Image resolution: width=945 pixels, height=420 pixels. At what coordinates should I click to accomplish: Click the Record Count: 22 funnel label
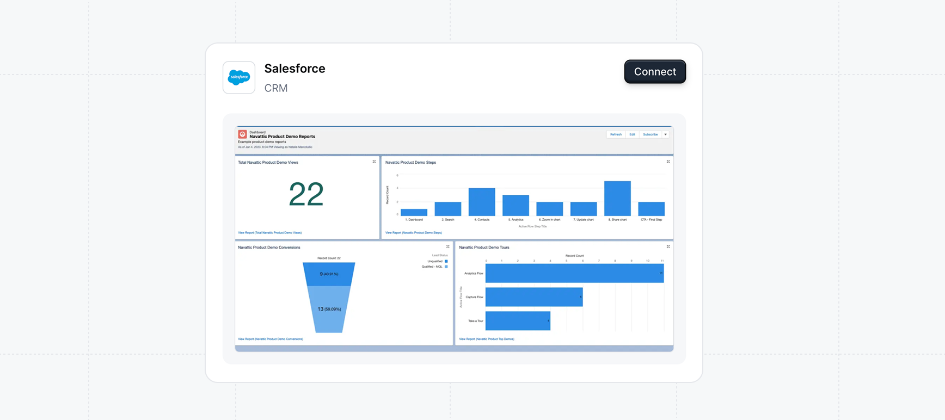329,258
